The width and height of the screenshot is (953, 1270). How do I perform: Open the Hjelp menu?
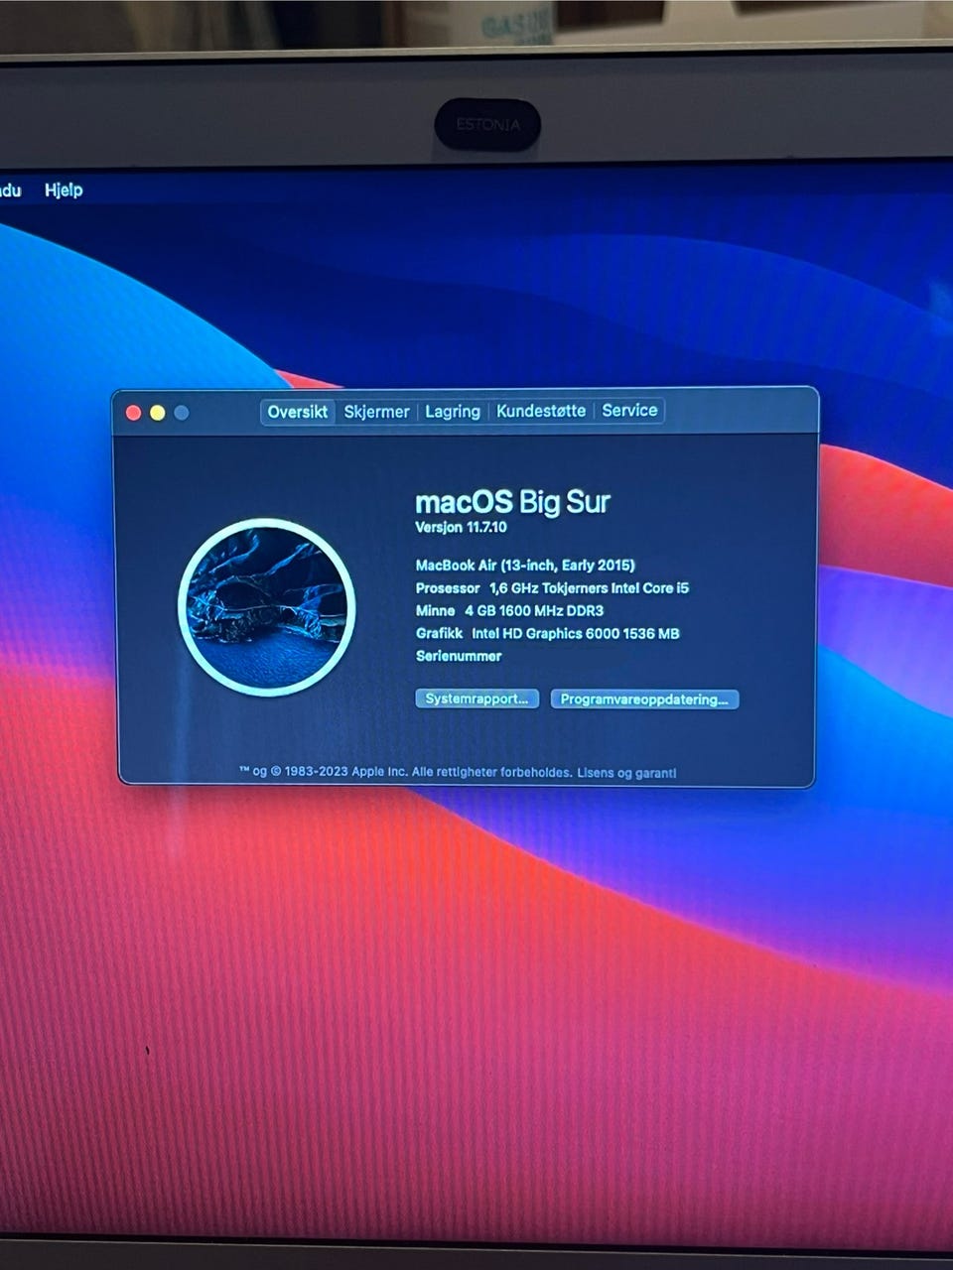click(x=64, y=190)
